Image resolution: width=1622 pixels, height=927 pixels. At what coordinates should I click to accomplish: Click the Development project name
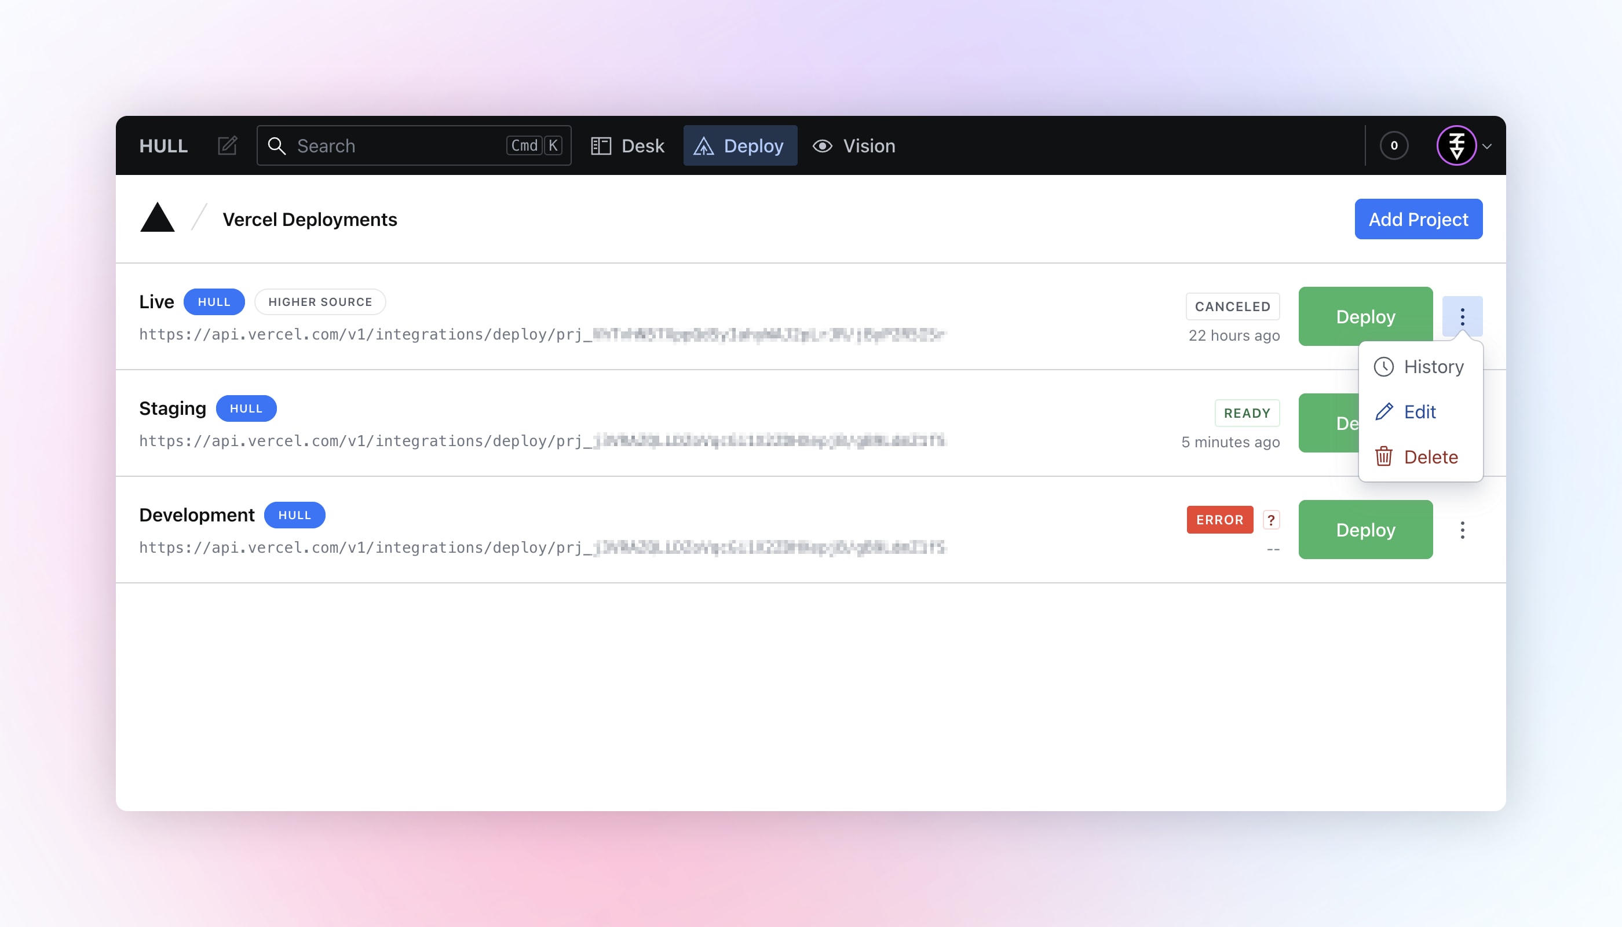point(197,515)
